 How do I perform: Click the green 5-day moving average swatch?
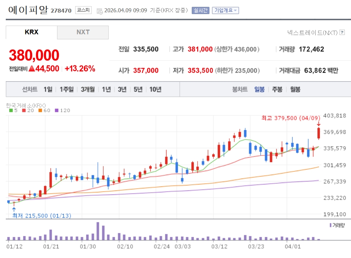pyautogui.click(x=10, y=110)
